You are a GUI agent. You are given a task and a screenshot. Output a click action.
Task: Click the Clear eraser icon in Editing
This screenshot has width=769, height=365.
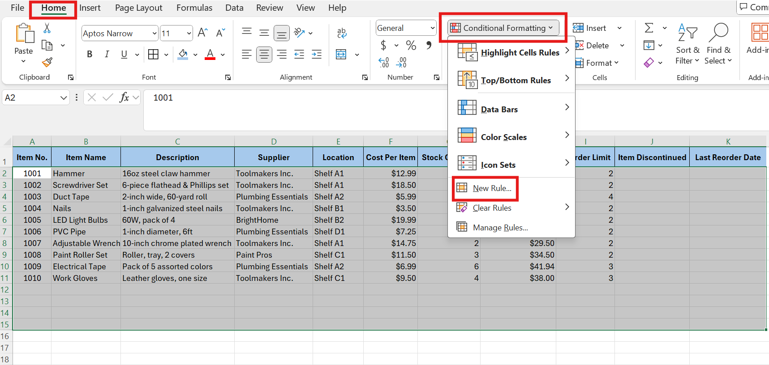649,63
